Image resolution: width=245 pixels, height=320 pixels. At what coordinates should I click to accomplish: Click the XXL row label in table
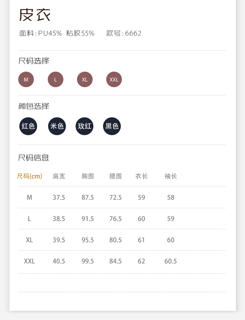pyautogui.click(x=29, y=261)
